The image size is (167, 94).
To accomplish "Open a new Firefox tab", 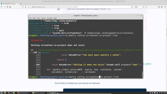I will point(21,4).
